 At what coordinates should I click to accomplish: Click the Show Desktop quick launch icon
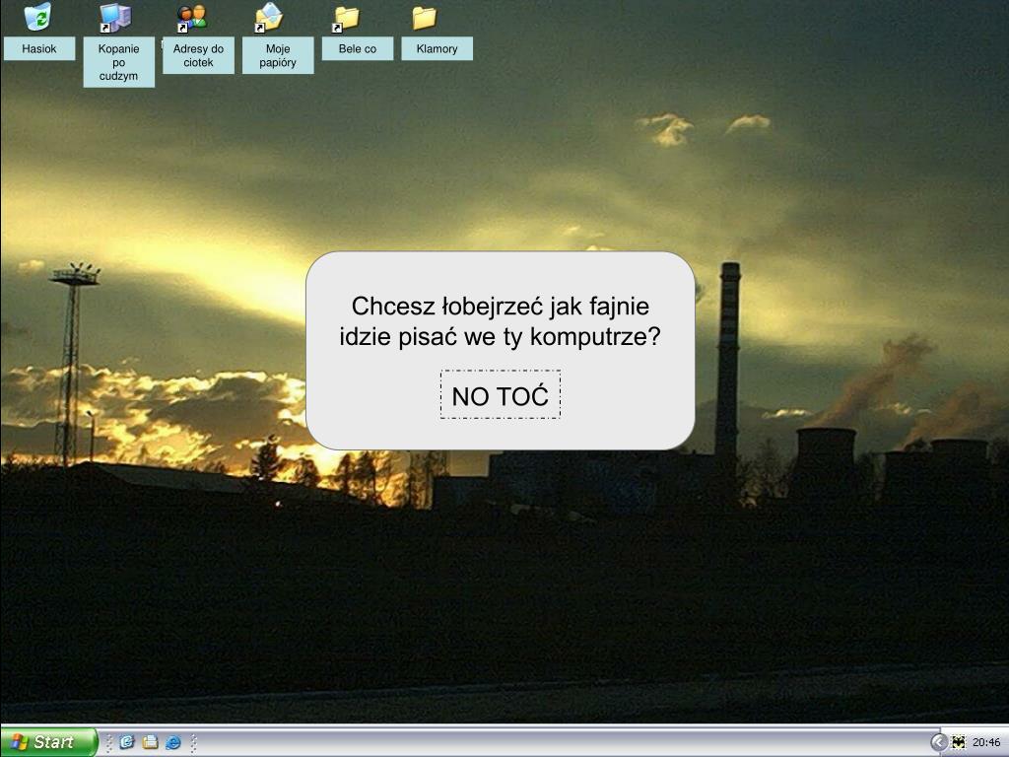tap(150, 742)
